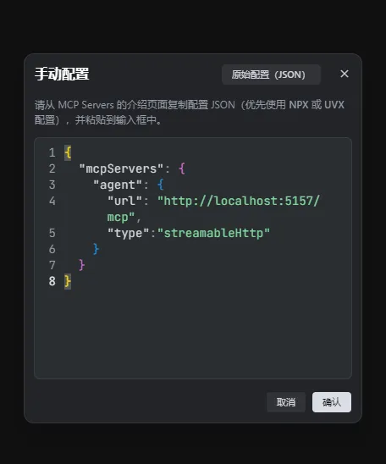Select line number 8 in the gutter

(x=52, y=281)
